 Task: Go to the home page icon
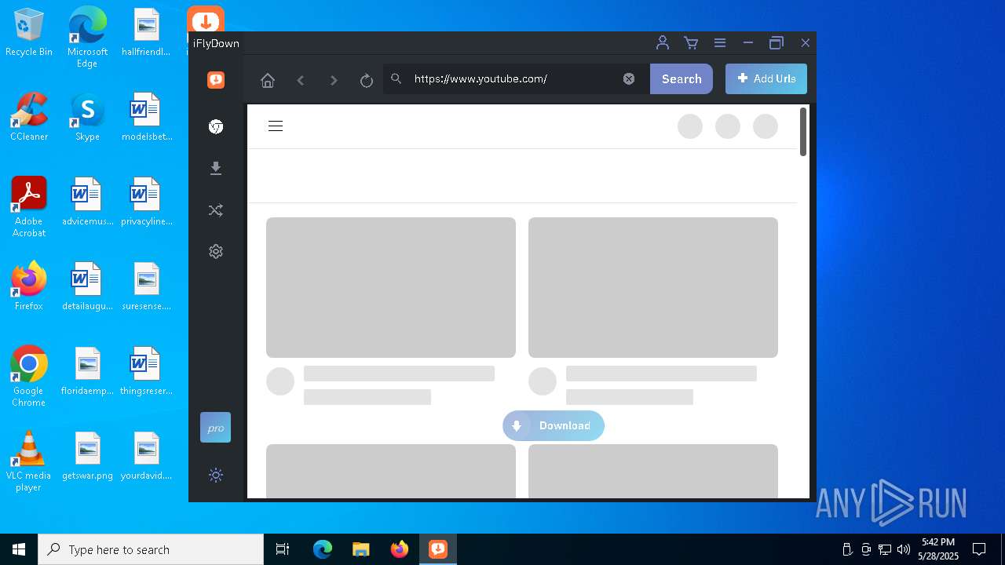click(268, 80)
